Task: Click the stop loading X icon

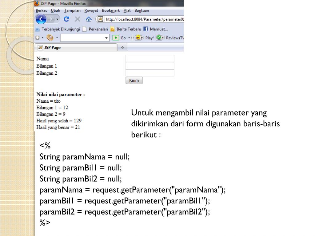Action: click(77, 19)
